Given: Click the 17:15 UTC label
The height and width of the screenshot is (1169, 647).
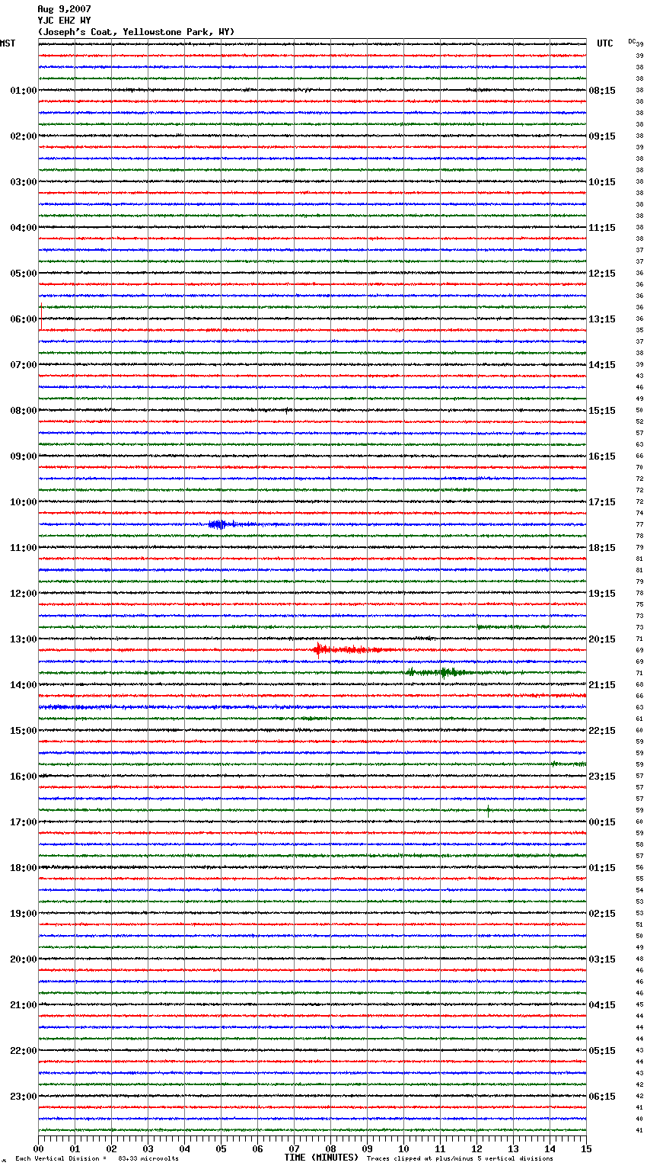Looking at the screenshot, I should [602, 502].
